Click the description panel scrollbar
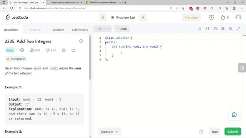Image resolution: width=246 pixels, height=138 pixels. point(90,58)
